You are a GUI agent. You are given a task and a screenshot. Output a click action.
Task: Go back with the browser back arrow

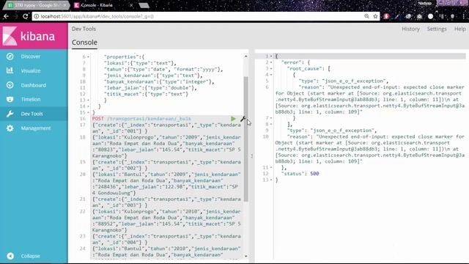6,16
